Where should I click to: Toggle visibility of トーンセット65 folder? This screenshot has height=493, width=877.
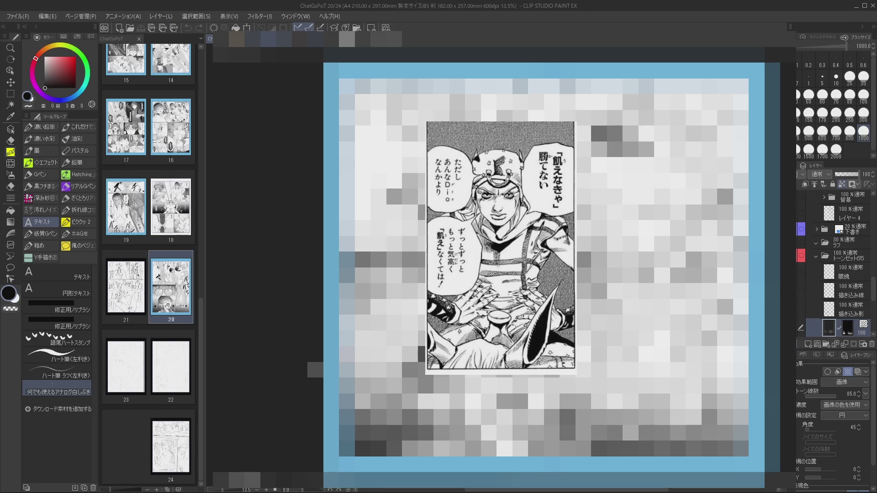801,256
